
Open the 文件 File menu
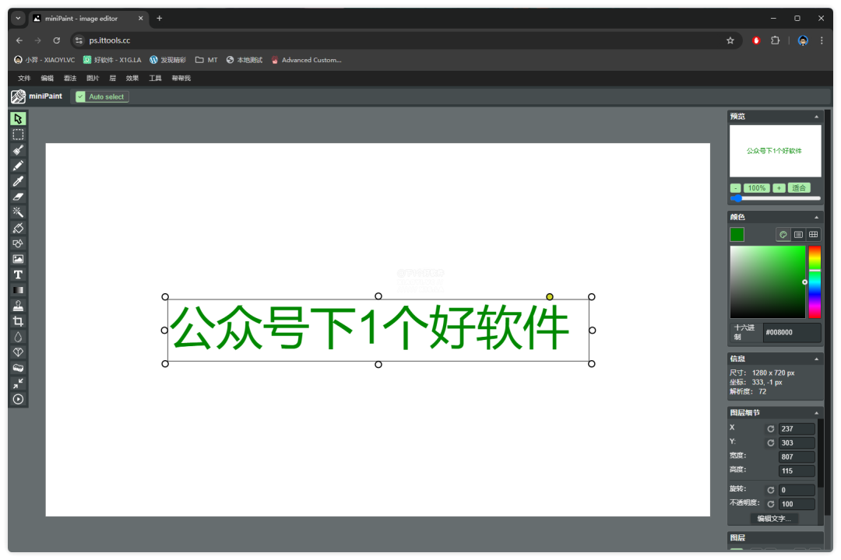(24, 79)
